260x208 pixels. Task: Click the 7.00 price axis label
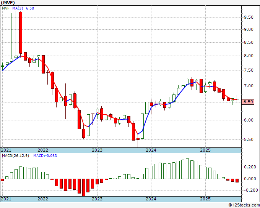tap(249, 86)
